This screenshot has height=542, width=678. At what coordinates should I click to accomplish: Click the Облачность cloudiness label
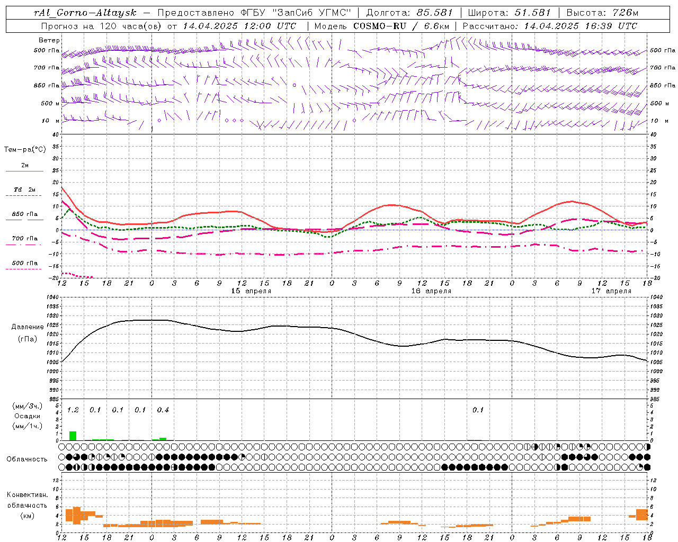pyautogui.click(x=27, y=459)
